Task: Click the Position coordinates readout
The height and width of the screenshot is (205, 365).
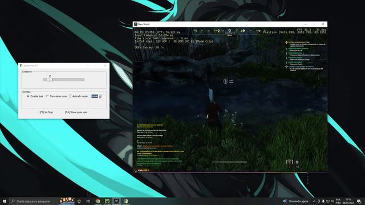Action: pos(295,32)
